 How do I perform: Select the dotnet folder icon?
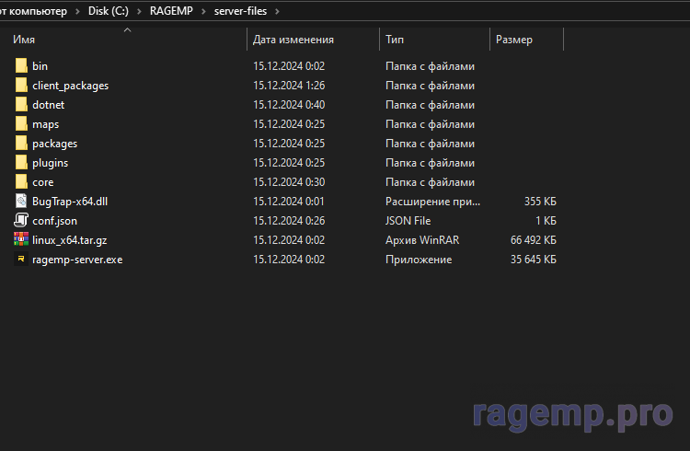[x=21, y=104]
